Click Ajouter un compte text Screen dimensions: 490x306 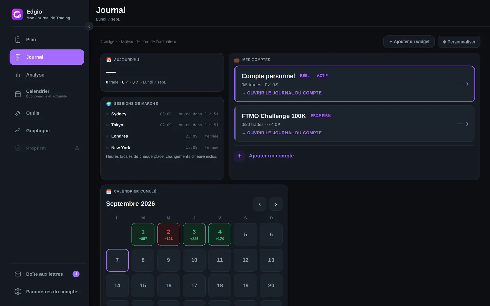click(271, 156)
